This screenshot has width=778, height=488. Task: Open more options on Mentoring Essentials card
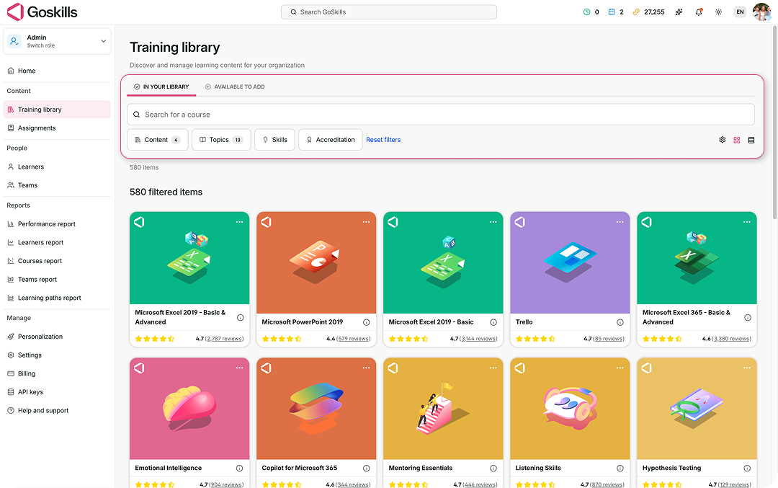493,368
